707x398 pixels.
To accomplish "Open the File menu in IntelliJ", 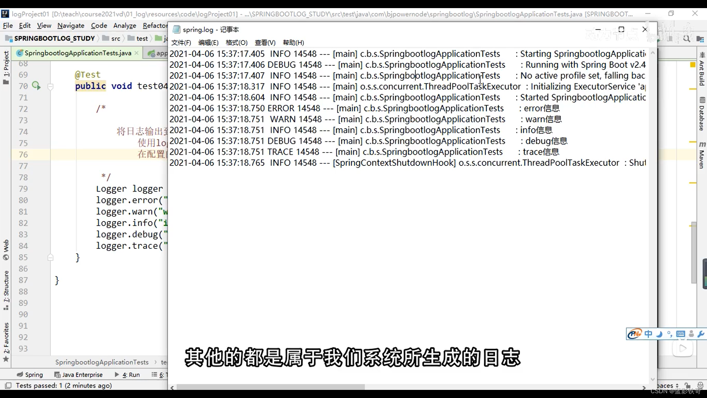I will [8, 25].
